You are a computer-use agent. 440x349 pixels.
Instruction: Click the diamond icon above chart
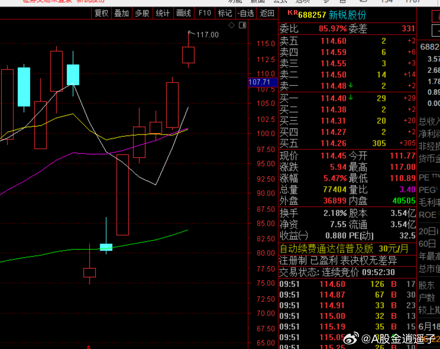[231, 25]
